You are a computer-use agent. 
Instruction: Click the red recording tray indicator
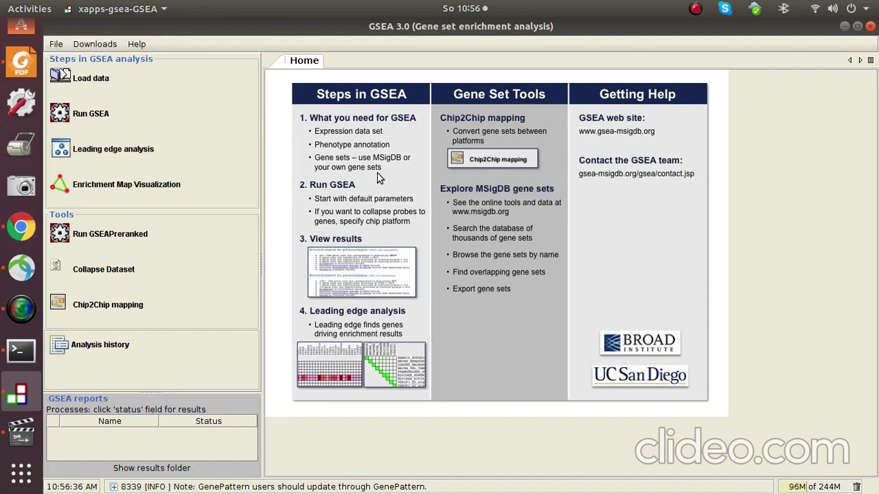[x=696, y=9]
